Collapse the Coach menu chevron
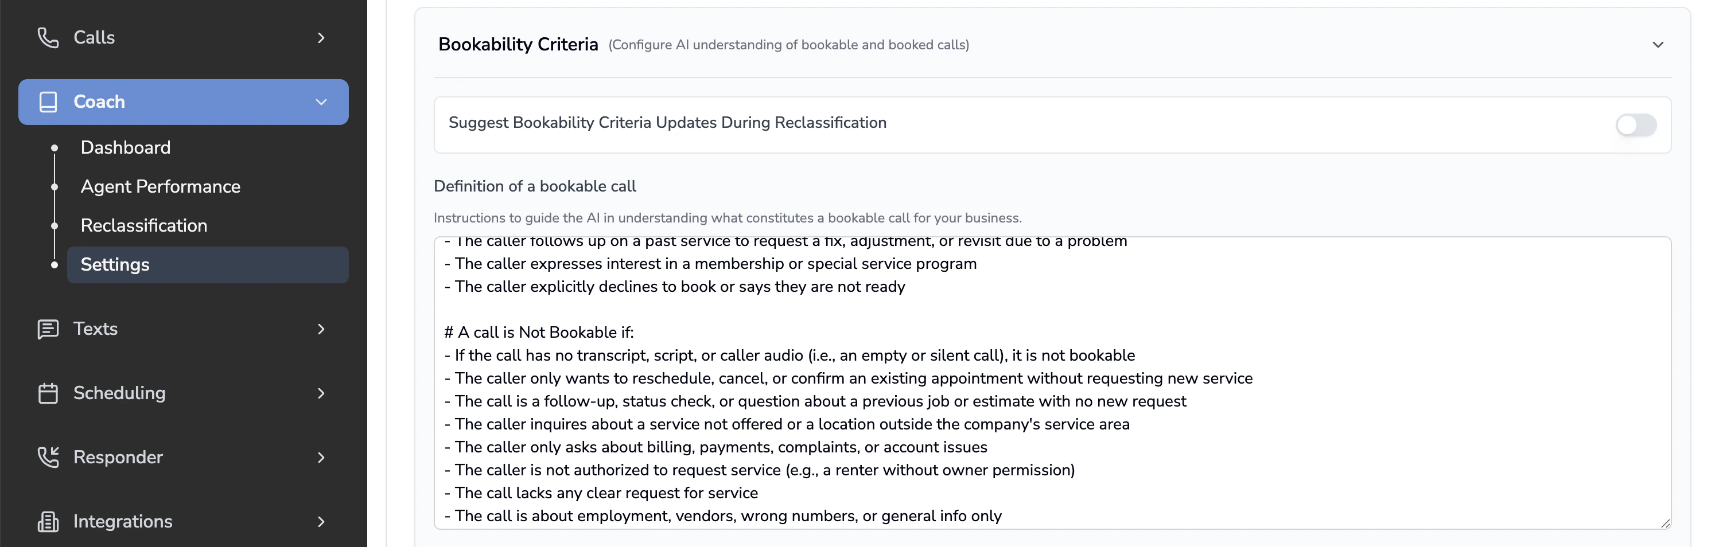This screenshot has width=1719, height=547. tap(321, 102)
